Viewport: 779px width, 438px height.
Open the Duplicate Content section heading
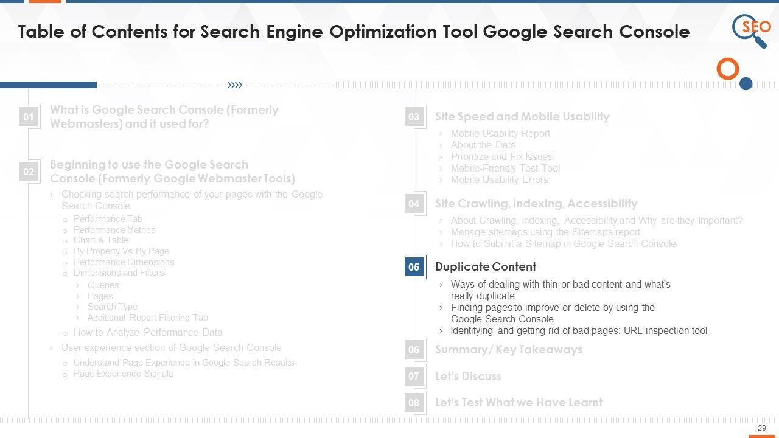[x=486, y=267]
